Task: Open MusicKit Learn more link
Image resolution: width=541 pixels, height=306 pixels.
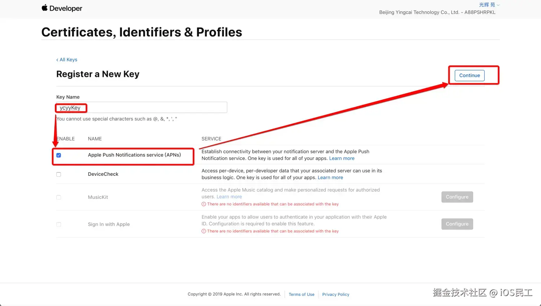Action: [x=229, y=197]
